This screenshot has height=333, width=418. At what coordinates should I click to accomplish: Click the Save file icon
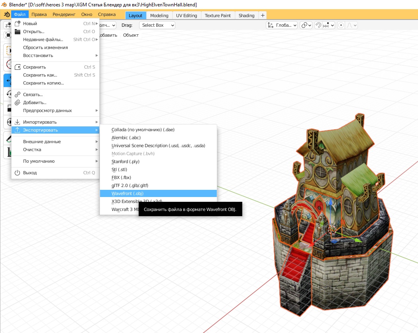click(17, 67)
